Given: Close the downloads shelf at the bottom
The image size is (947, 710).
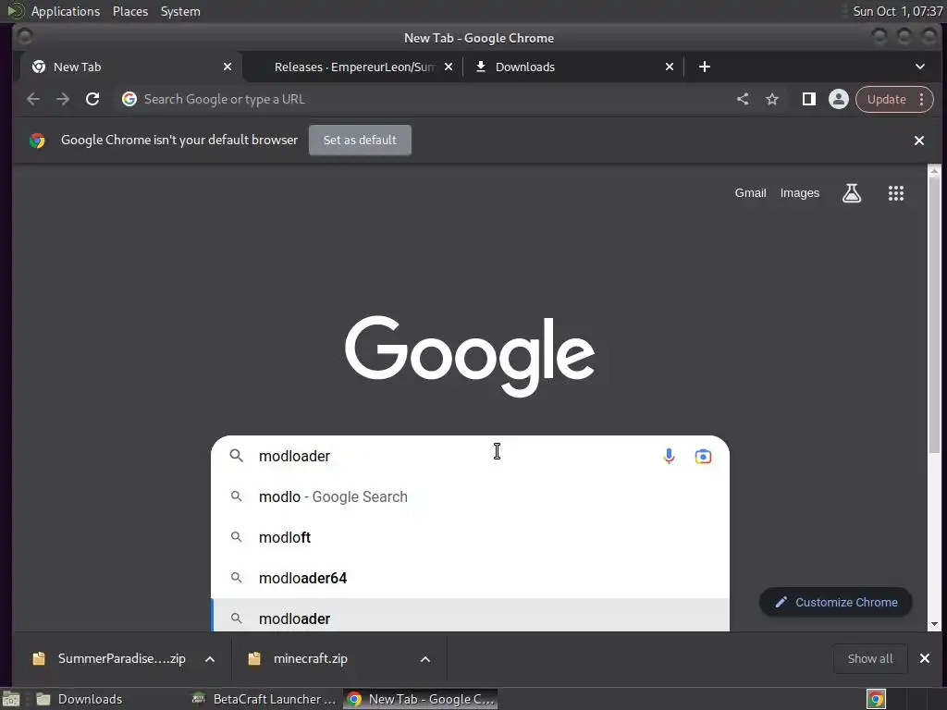Looking at the screenshot, I should [924, 658].
